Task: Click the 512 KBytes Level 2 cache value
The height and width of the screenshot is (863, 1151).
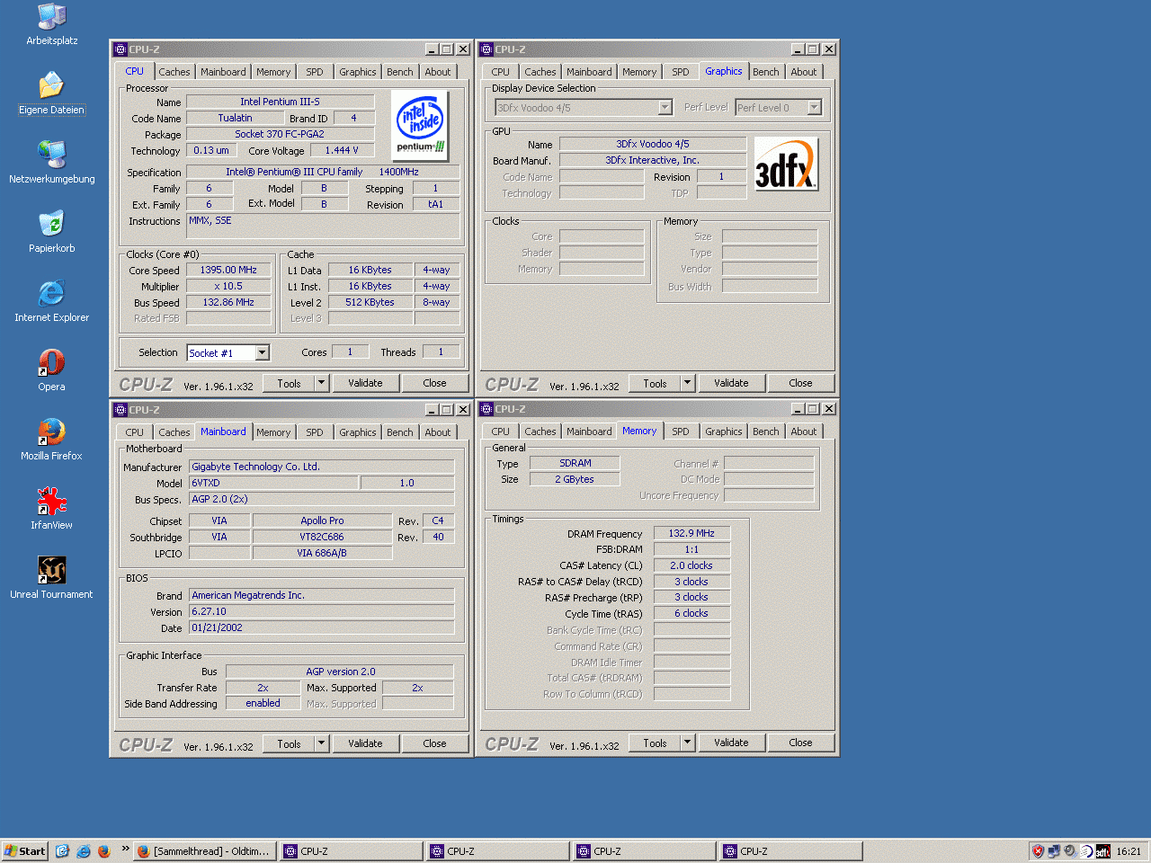Action: pos(370,302)
